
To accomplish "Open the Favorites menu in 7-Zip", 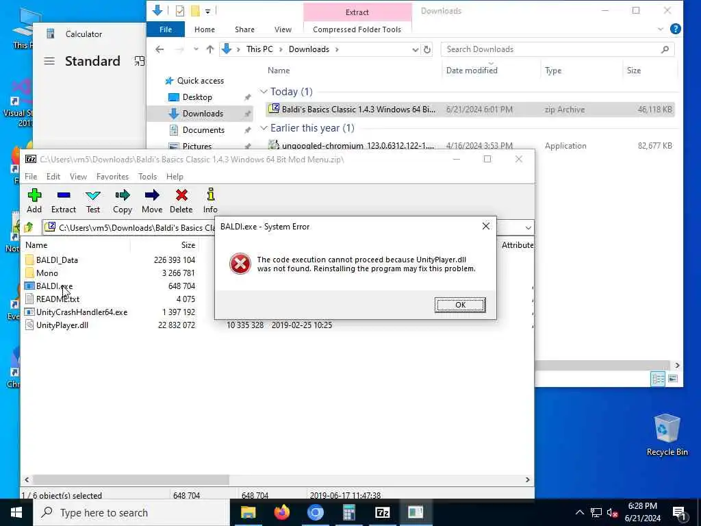I will [x=112, y=177].
